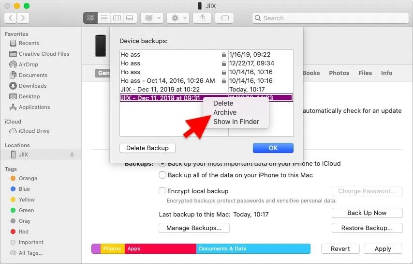Click the Apps segment of storage bar
This screenshot has width=413, height=264.
[x=161, y=248]
